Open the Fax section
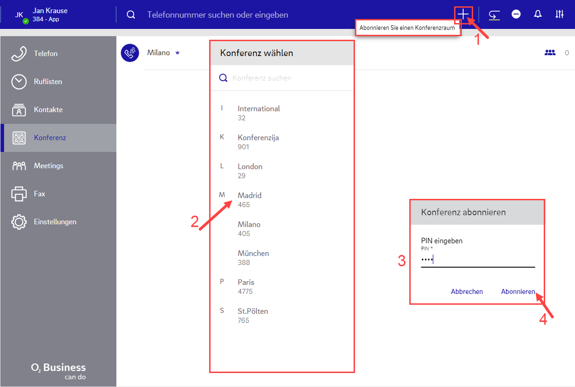 coord(39,194)
